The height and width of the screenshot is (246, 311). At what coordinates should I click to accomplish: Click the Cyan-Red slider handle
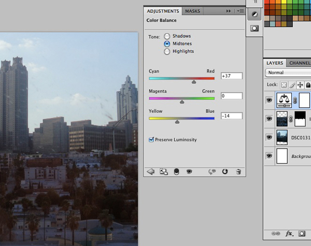(194, 81)
